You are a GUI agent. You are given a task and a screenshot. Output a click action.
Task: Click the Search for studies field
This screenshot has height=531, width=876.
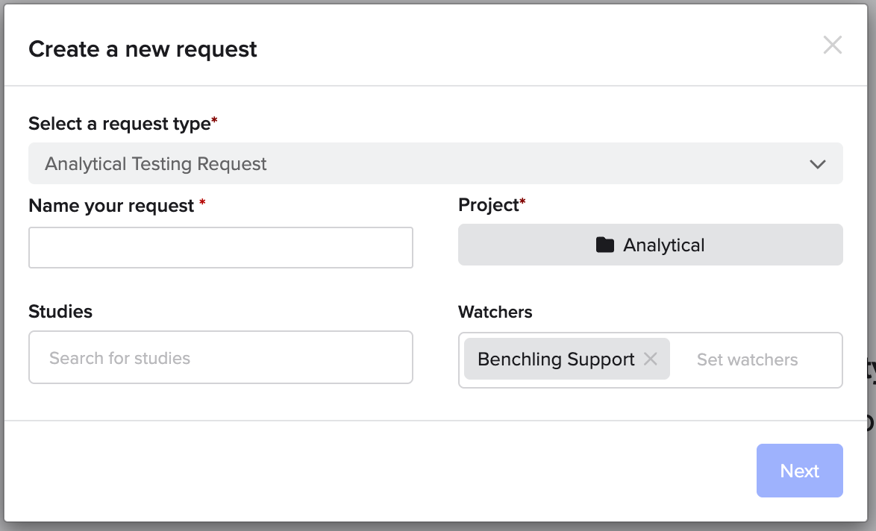[221, 357]
